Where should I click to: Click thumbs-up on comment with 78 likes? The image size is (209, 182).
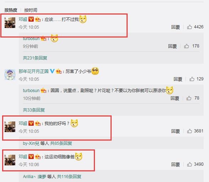click(189, 98)
